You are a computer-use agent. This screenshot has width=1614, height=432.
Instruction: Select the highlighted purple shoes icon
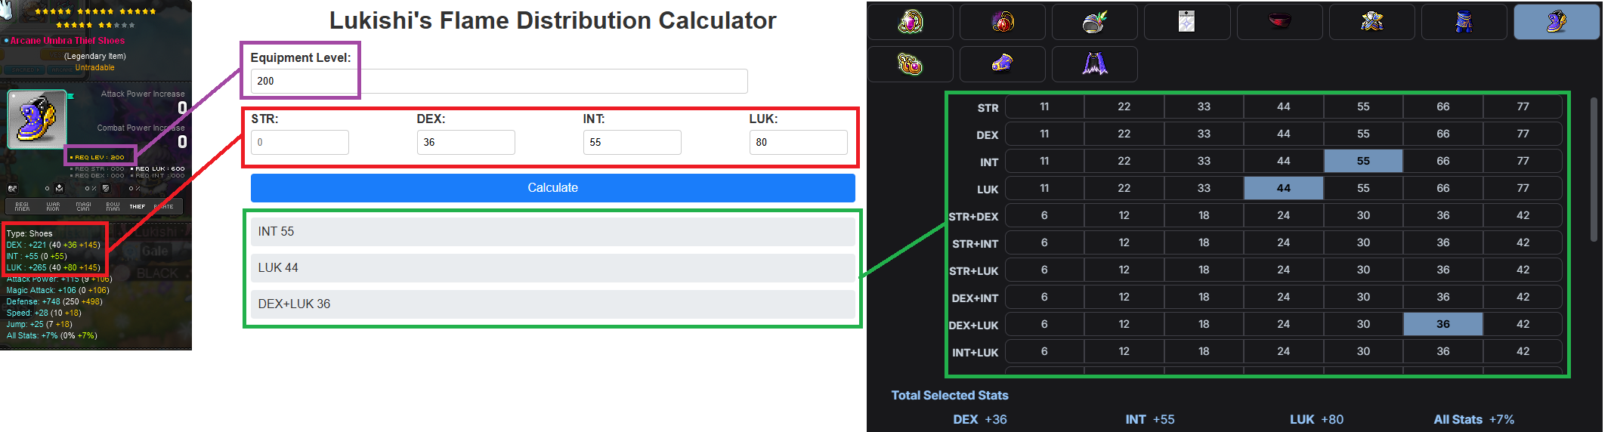point(1557,22)
